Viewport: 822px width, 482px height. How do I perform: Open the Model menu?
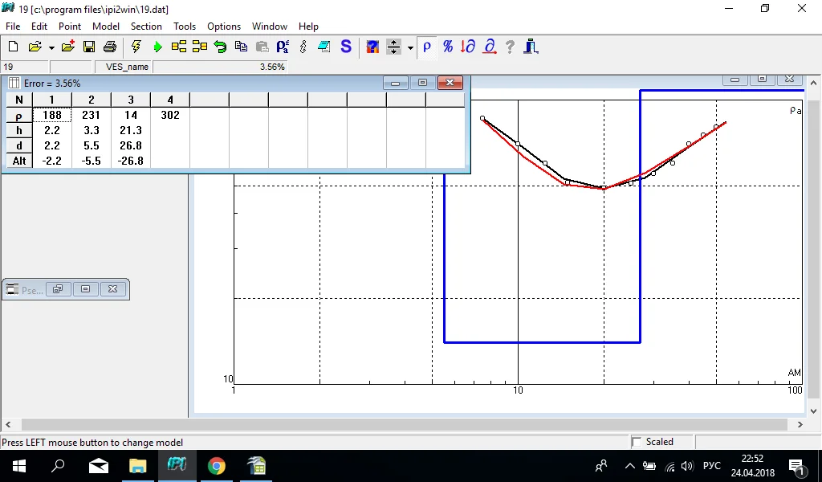click(105, 27)
